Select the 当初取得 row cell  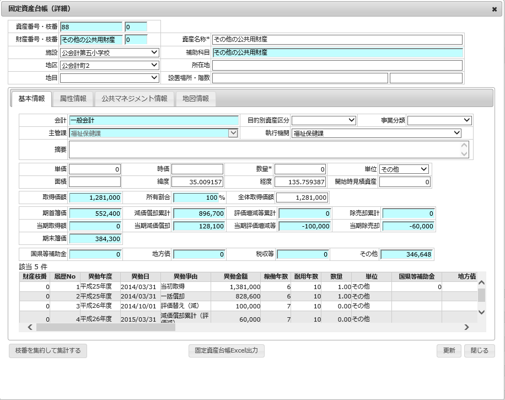pyautogui.click(x=185, y=286)
